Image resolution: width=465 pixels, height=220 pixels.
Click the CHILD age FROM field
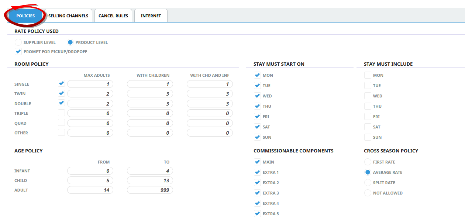[x=90, y=180]
